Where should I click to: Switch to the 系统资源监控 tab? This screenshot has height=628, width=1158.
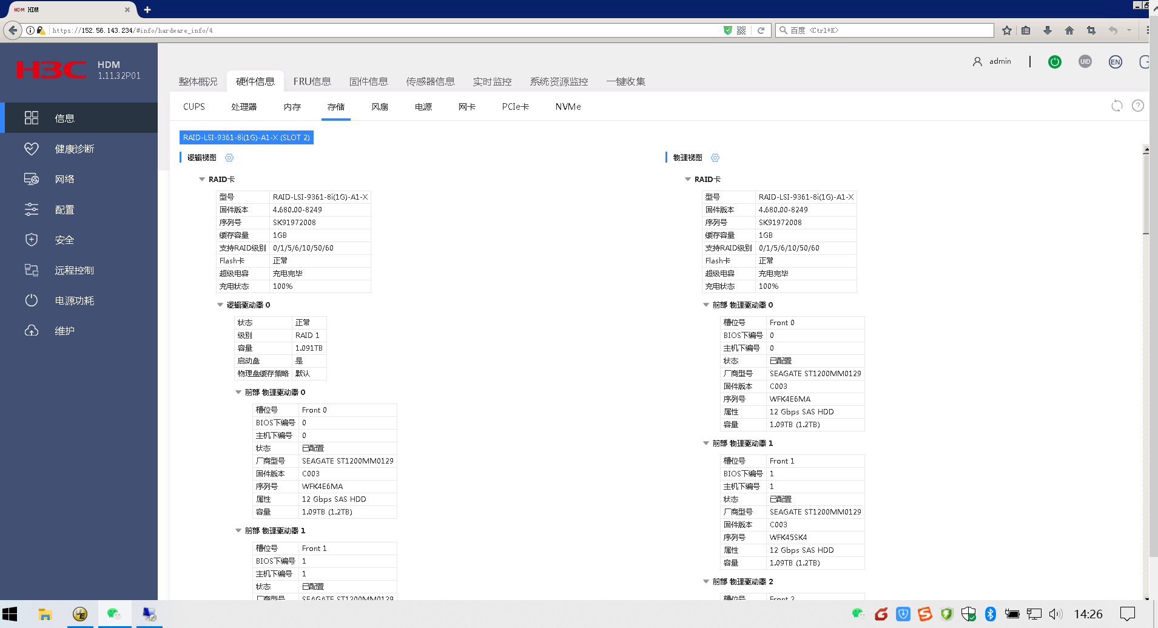(559, 81)
